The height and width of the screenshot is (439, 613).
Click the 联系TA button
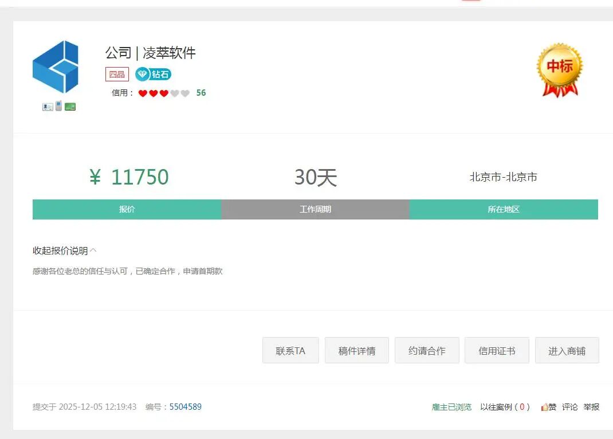coord(290,350)
